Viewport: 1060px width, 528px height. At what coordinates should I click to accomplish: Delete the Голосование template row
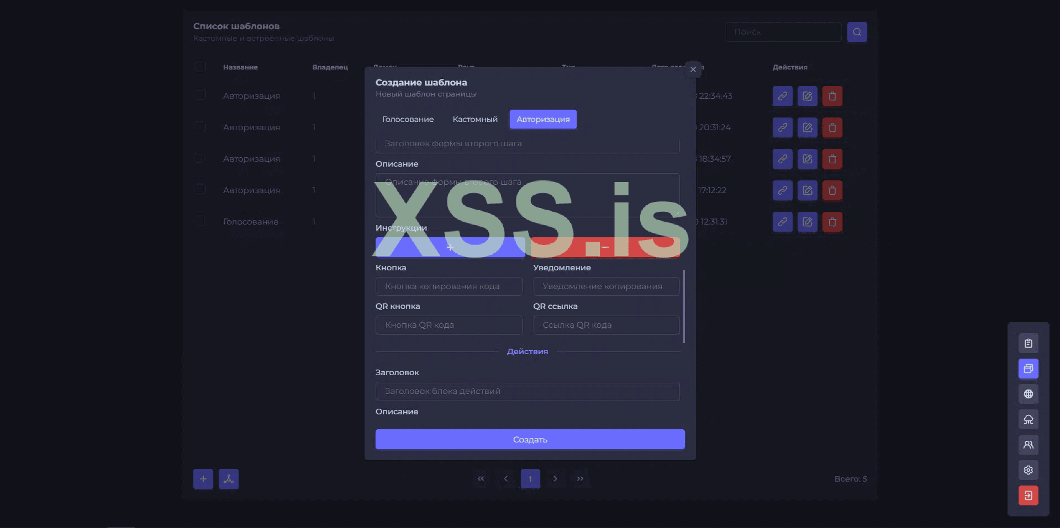pos(832,222)
